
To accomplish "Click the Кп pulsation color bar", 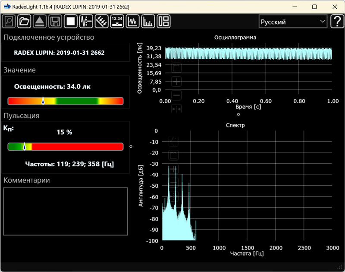I will click(x=66, y=147).
